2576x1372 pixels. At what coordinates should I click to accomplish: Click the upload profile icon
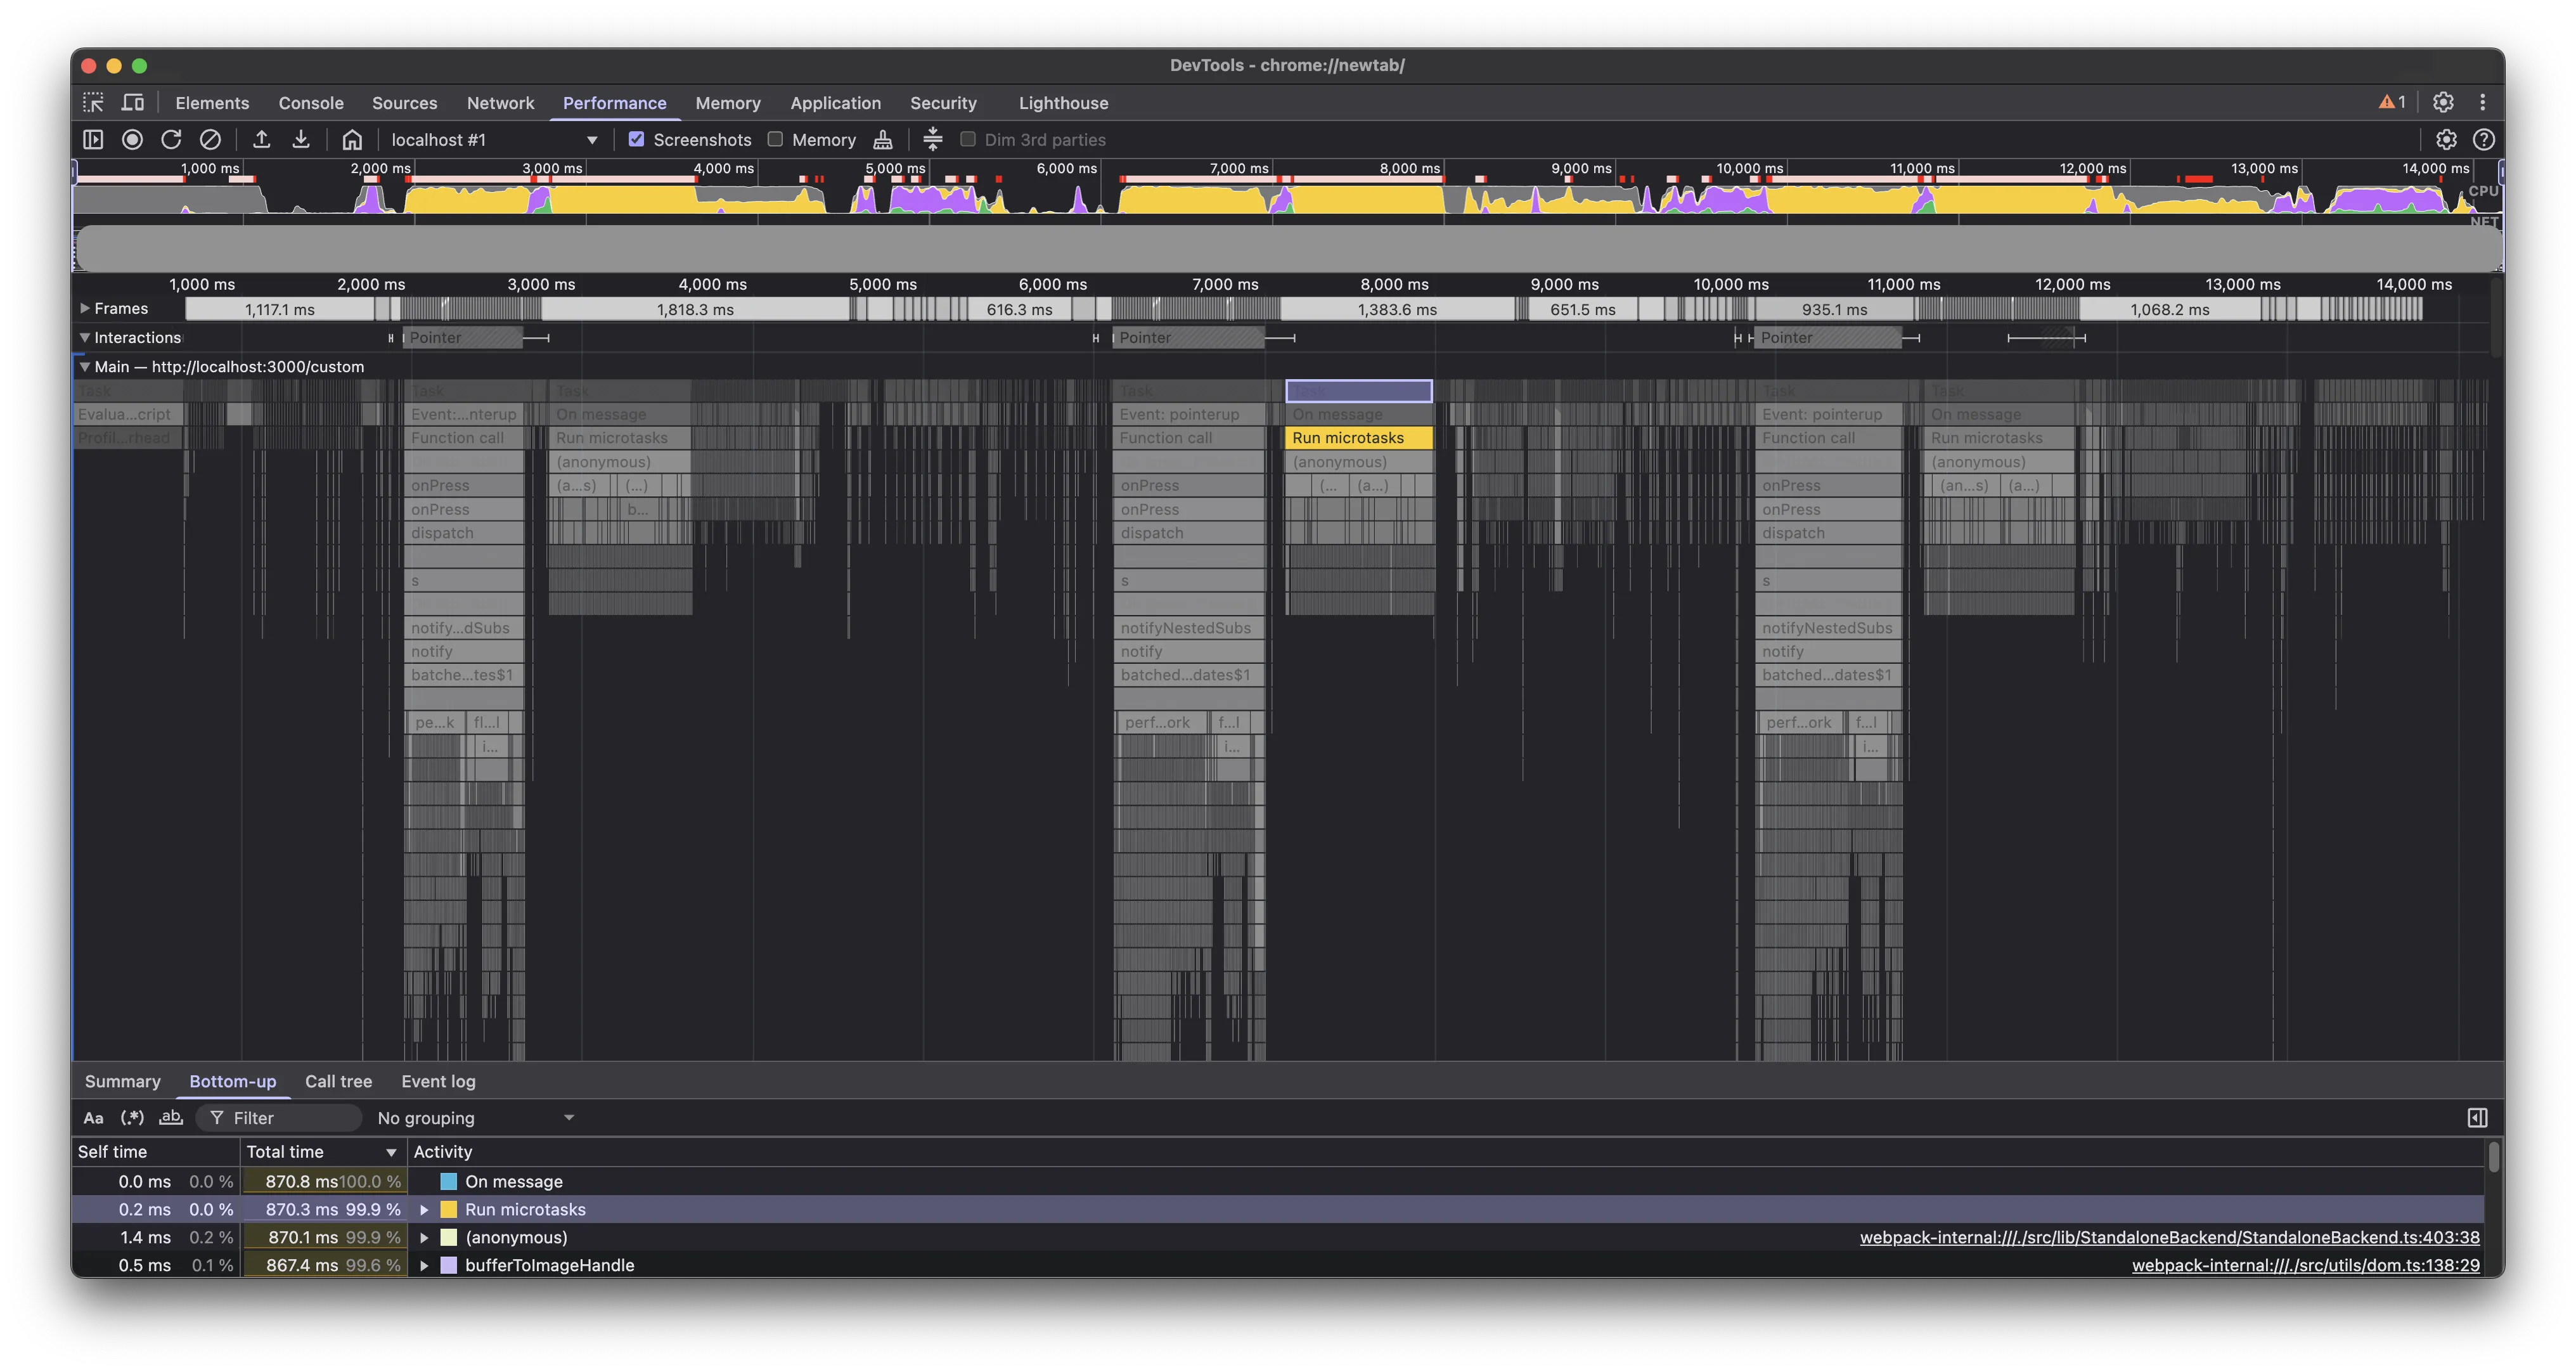[261, 139]
